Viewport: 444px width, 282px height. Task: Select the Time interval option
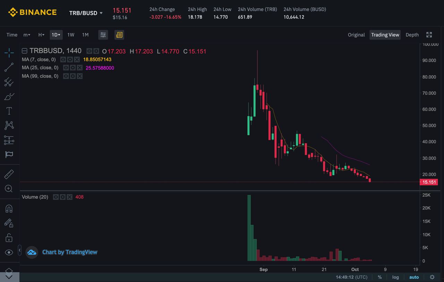[x=12, y=35]
